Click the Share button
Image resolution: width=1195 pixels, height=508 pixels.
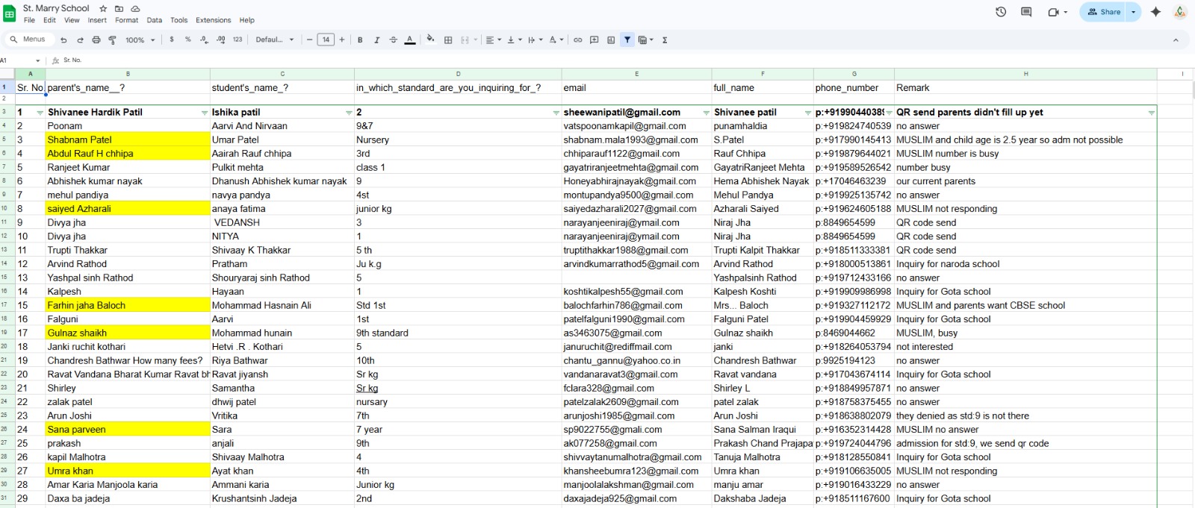(x=1103, y=12)
